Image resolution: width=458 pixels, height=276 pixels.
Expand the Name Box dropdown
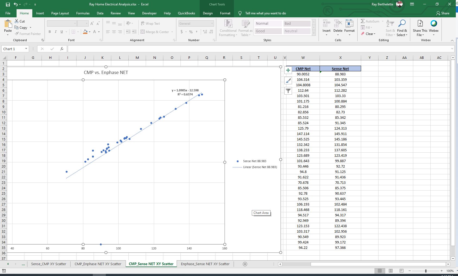(x=26, y=49)
